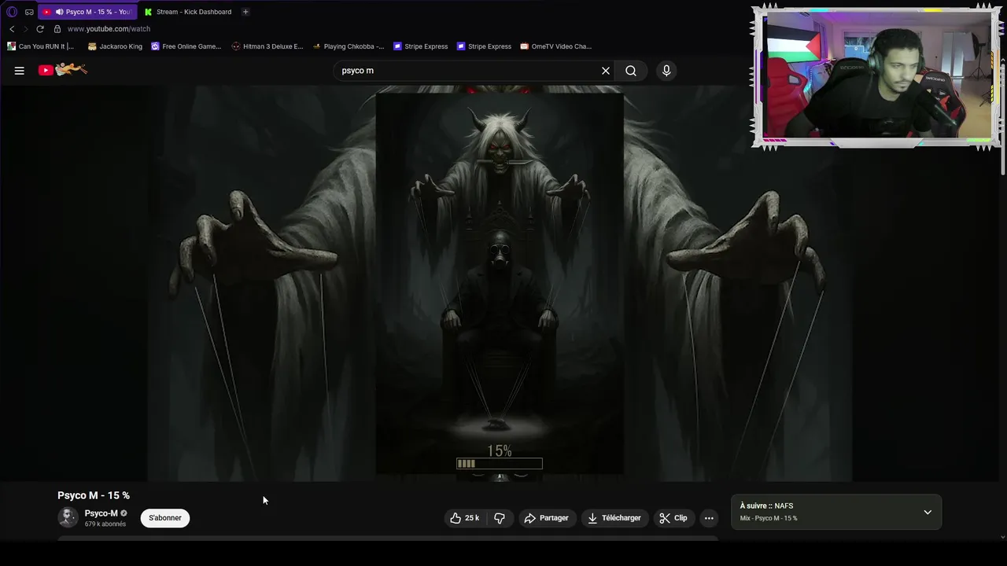Open Jackaroo King bookmark

click(x=115, y=46)
